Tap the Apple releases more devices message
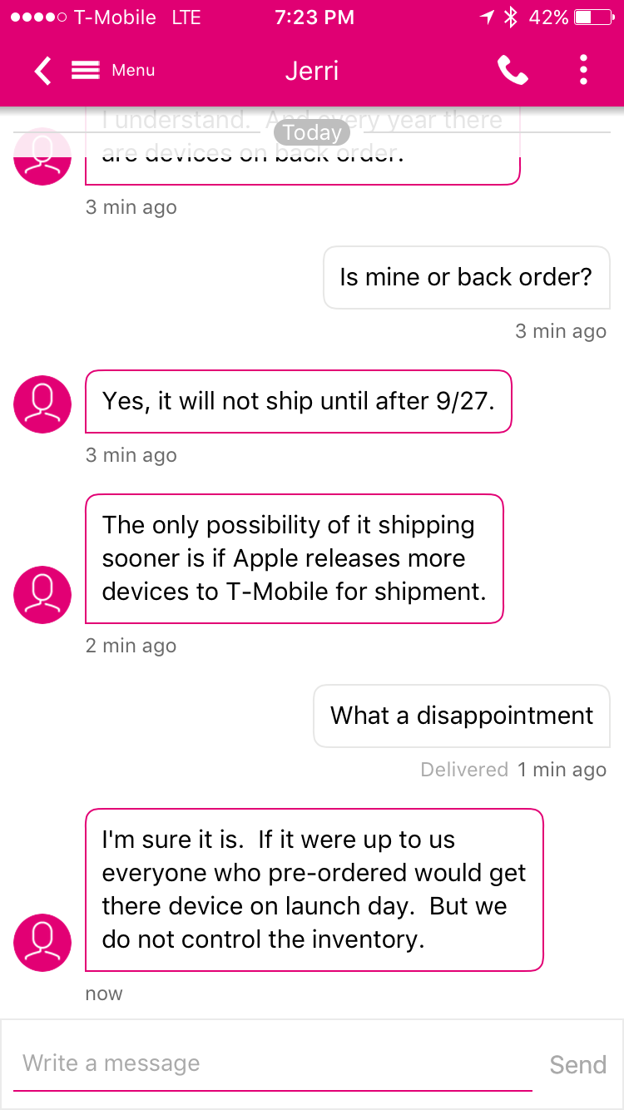 click(295, 558)
